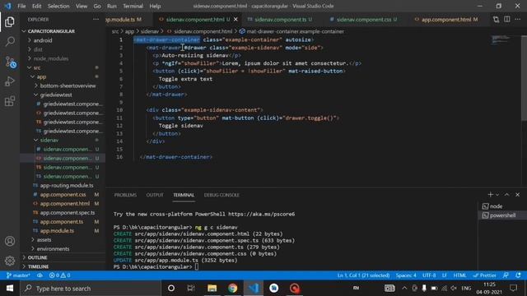Open the Help menu

click(155, 6)
